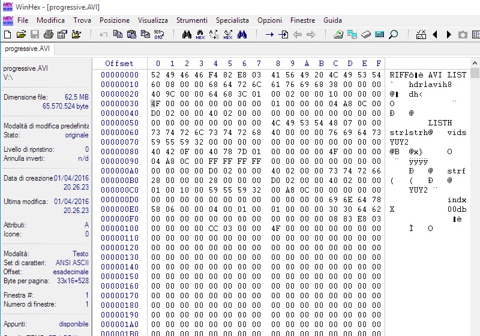The width and height of the screenshot is (480, 336).
Task: Click the 'originale' Stato value
Action: pos(77,135)
